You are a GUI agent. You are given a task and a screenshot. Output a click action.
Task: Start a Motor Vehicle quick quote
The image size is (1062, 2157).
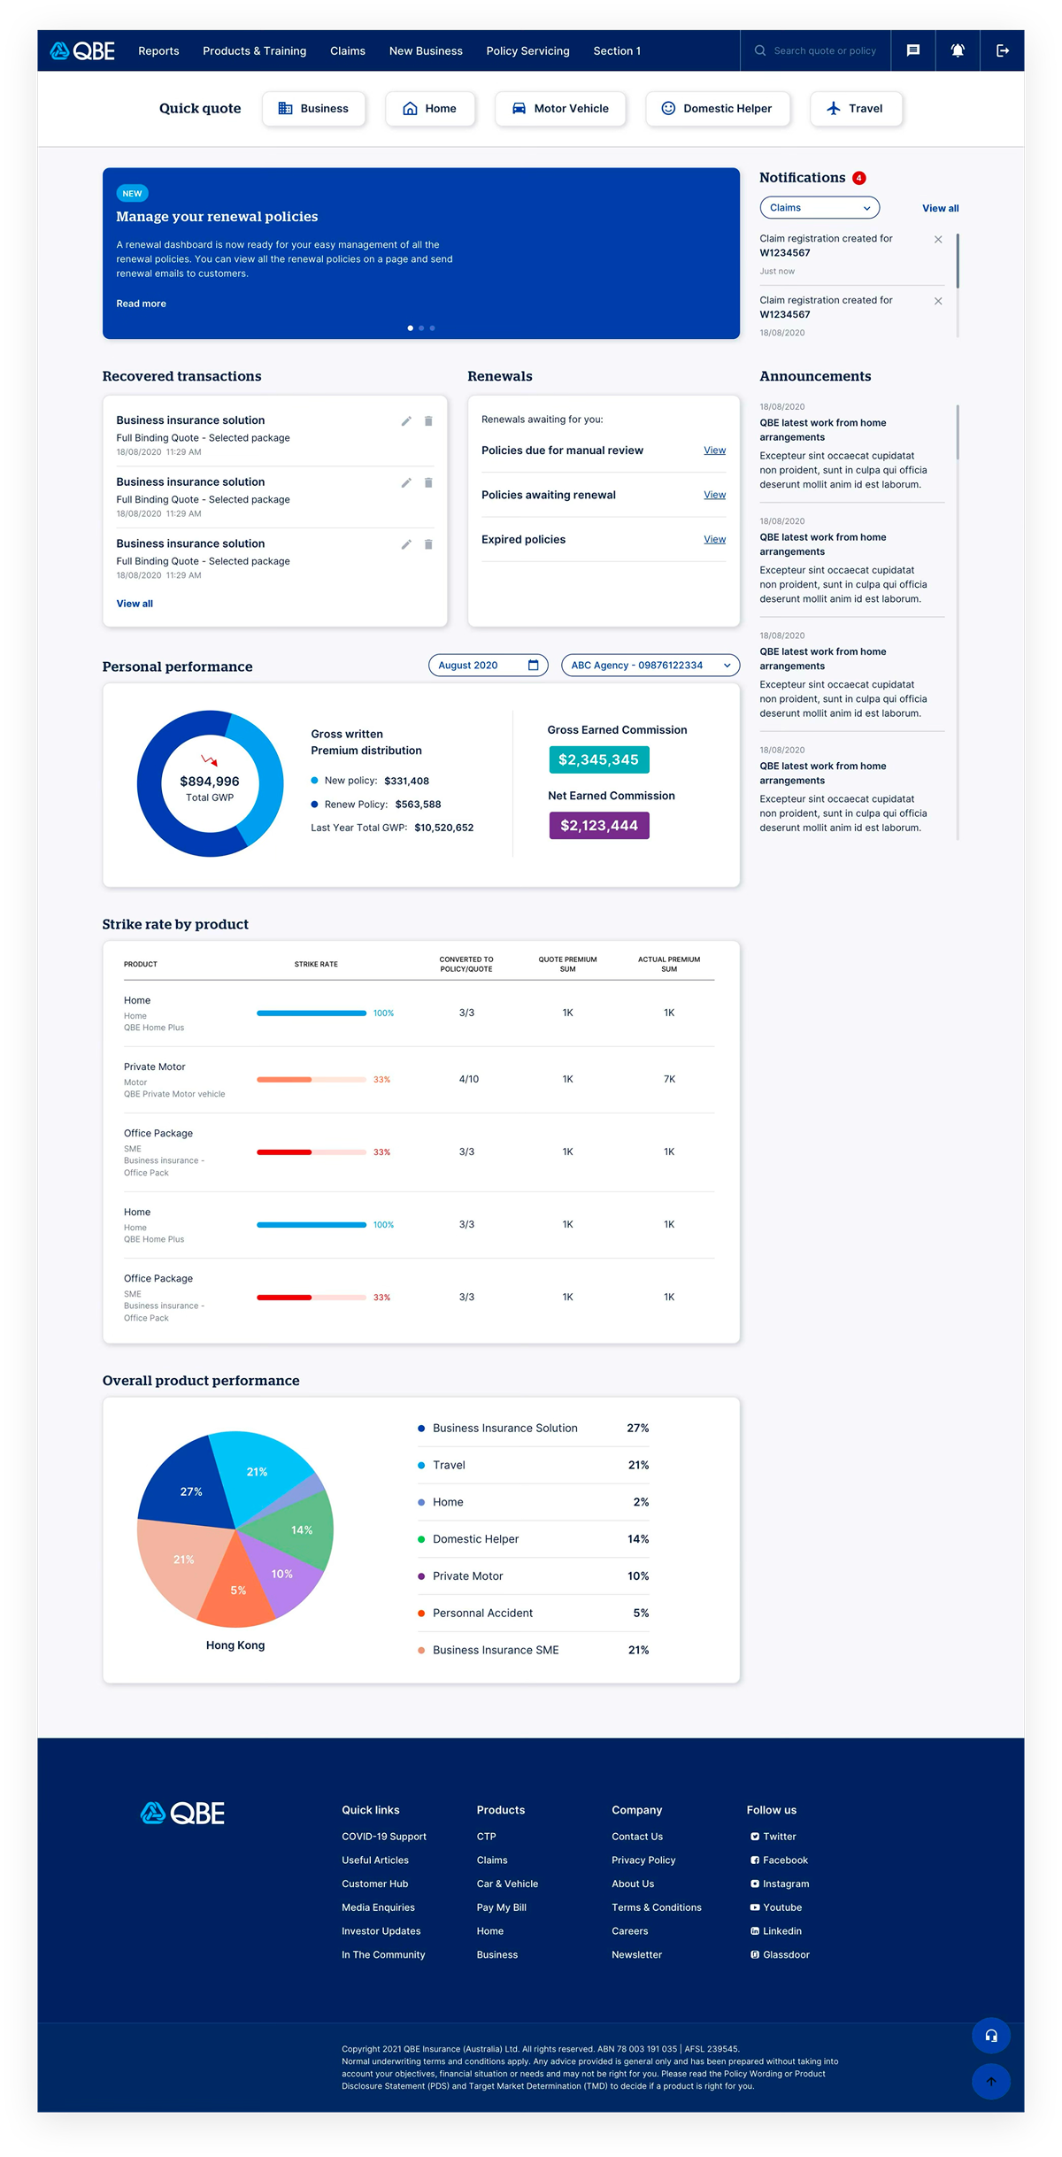click(560, 109)
